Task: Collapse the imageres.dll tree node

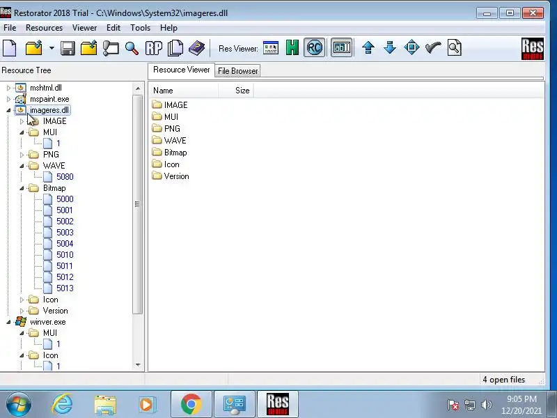Action: 8,110
